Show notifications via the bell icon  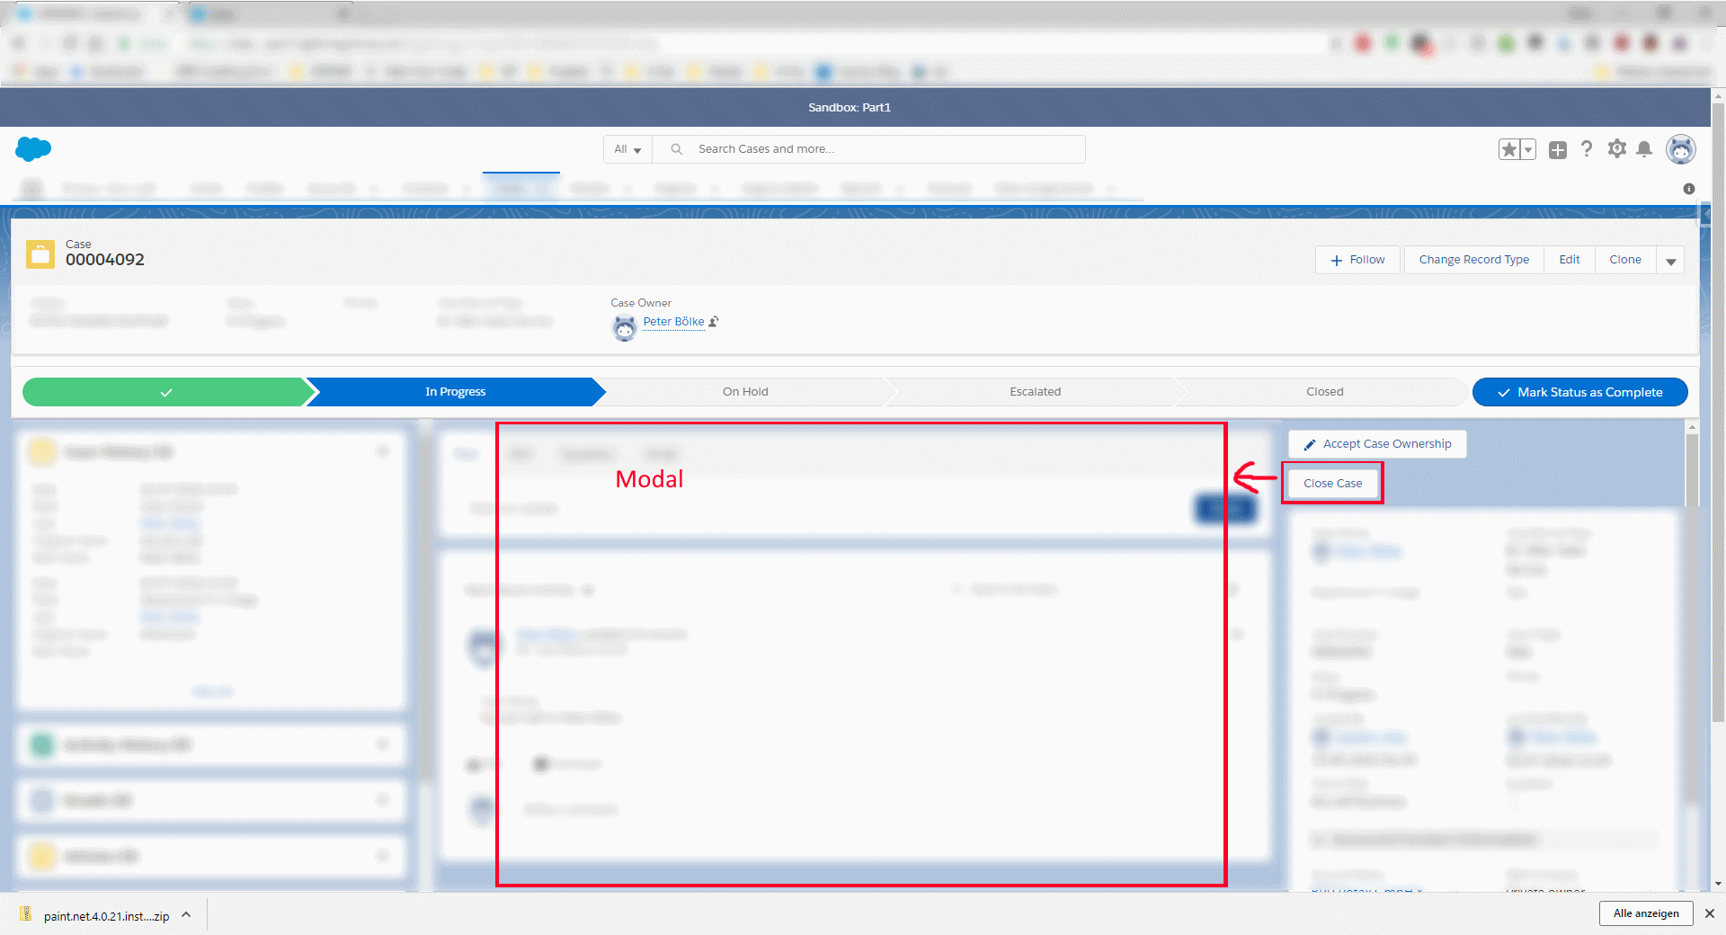[x=1644, y=149]
